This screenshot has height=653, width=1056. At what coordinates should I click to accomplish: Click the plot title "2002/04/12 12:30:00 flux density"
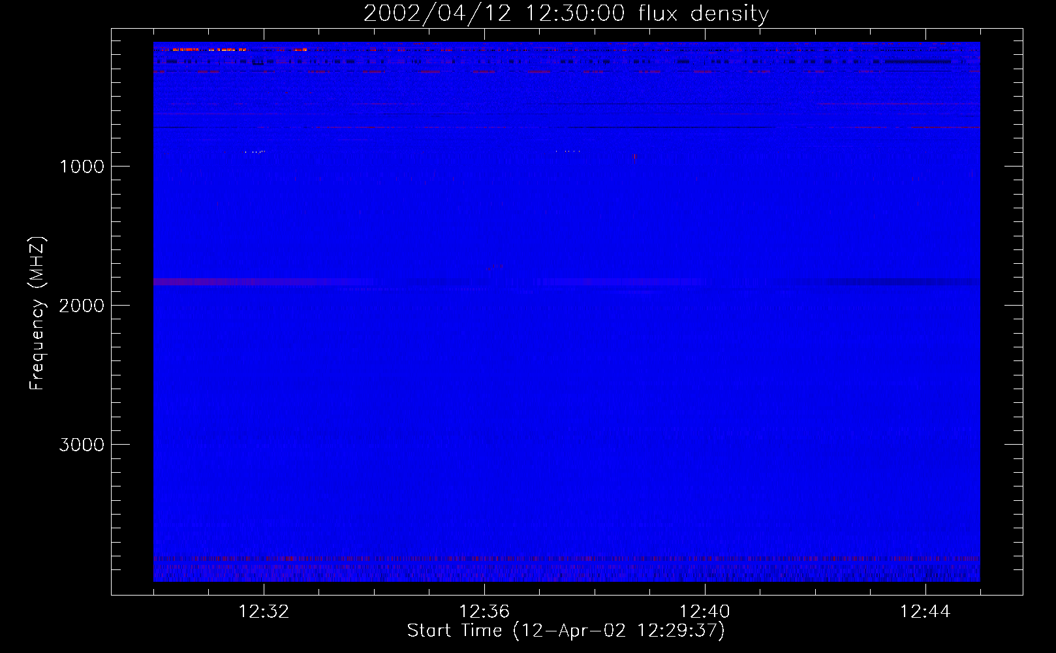566,14
